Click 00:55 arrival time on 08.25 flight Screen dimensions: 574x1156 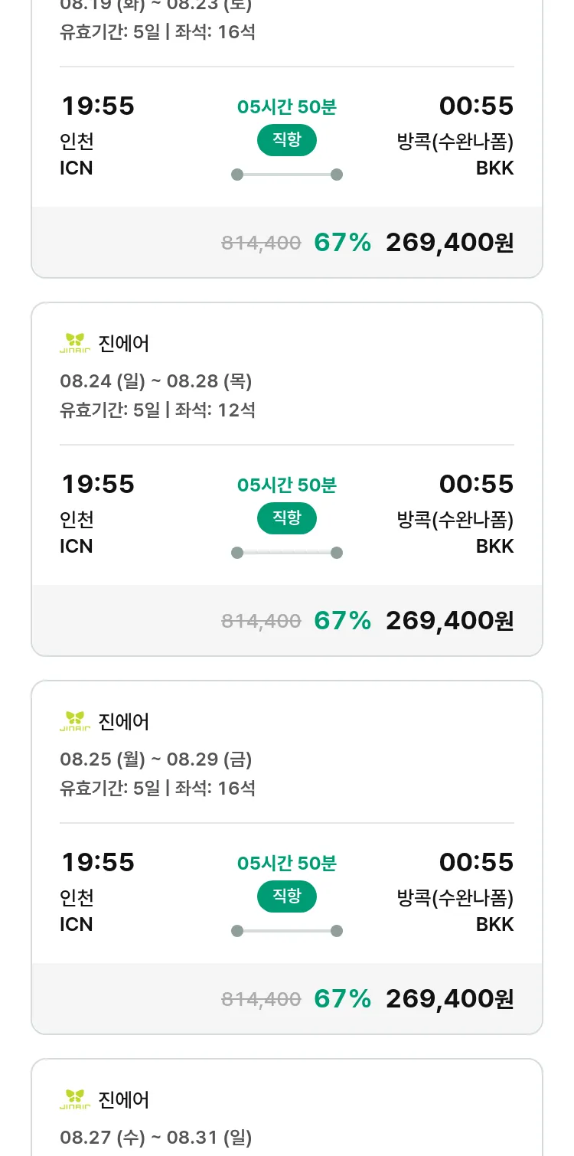pyautogui.click(x=476, y=862)
